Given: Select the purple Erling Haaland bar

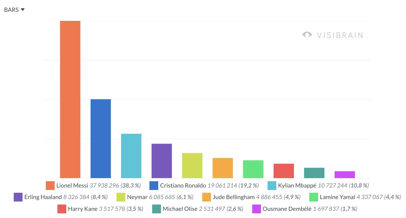Looking at the screenshot, I should tap(162, 161).
